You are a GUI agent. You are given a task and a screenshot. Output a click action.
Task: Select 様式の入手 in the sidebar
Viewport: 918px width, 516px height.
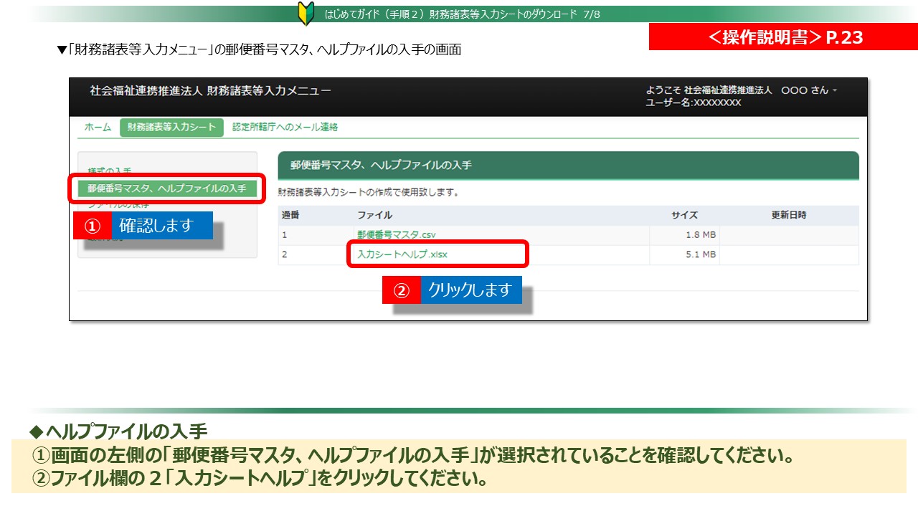109,171
